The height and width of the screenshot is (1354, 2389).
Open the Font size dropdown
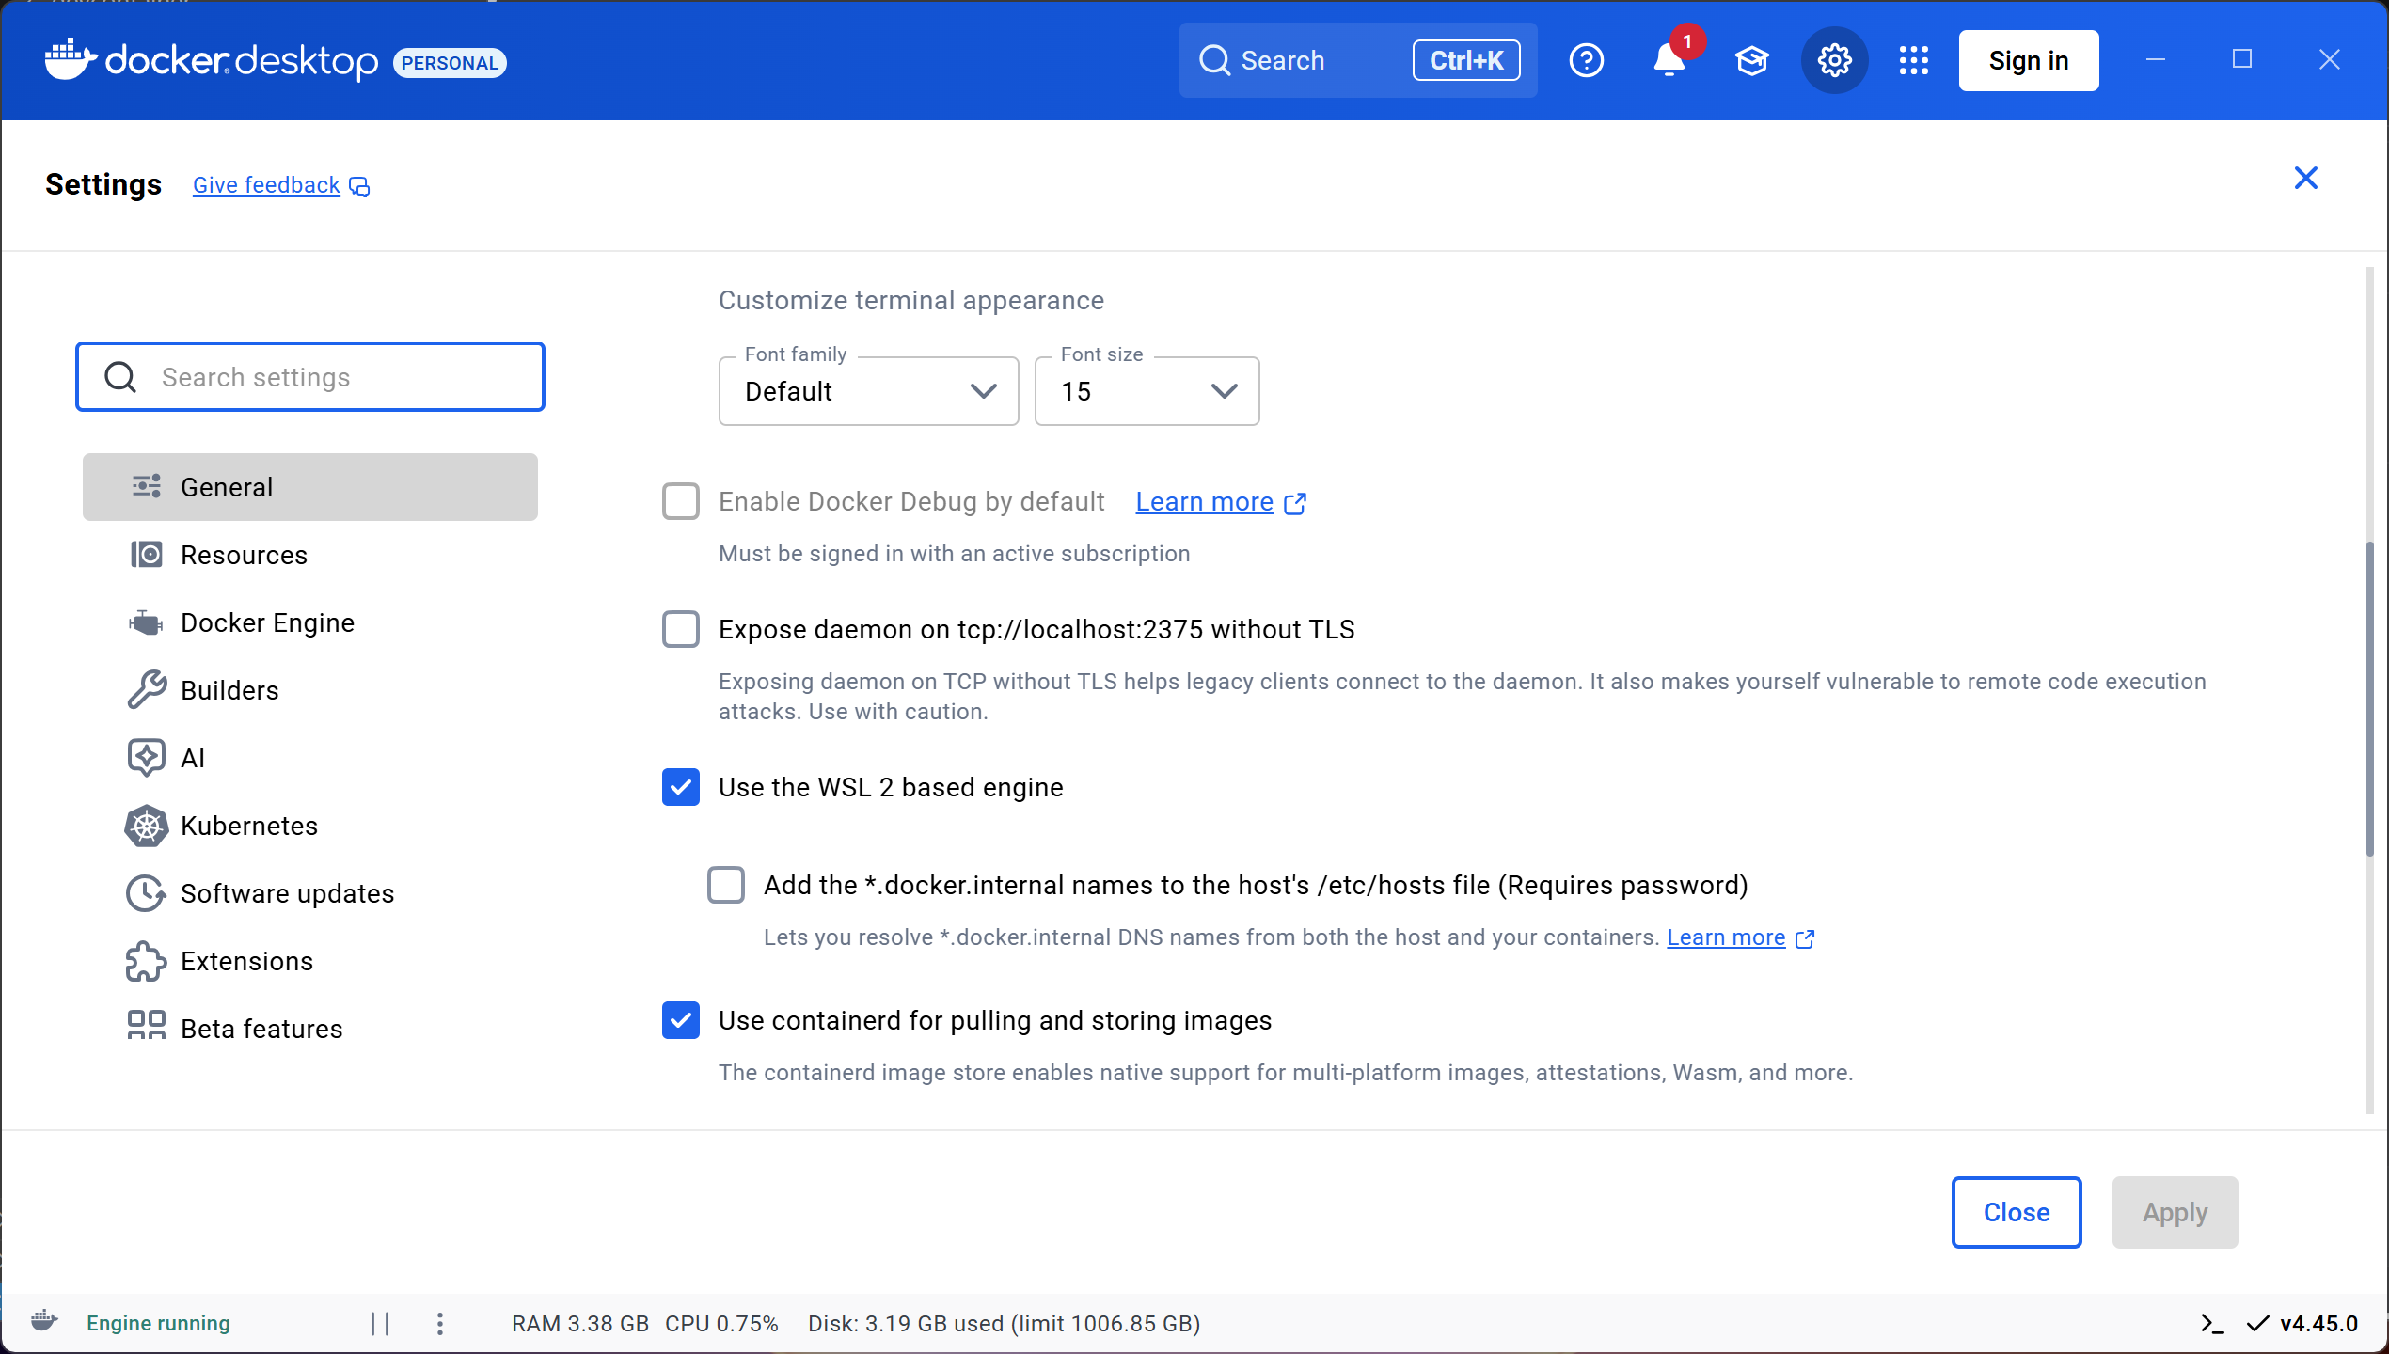1147,391
